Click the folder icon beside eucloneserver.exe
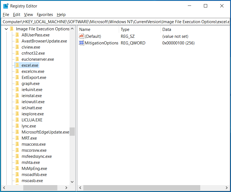 tap(17, 59)
